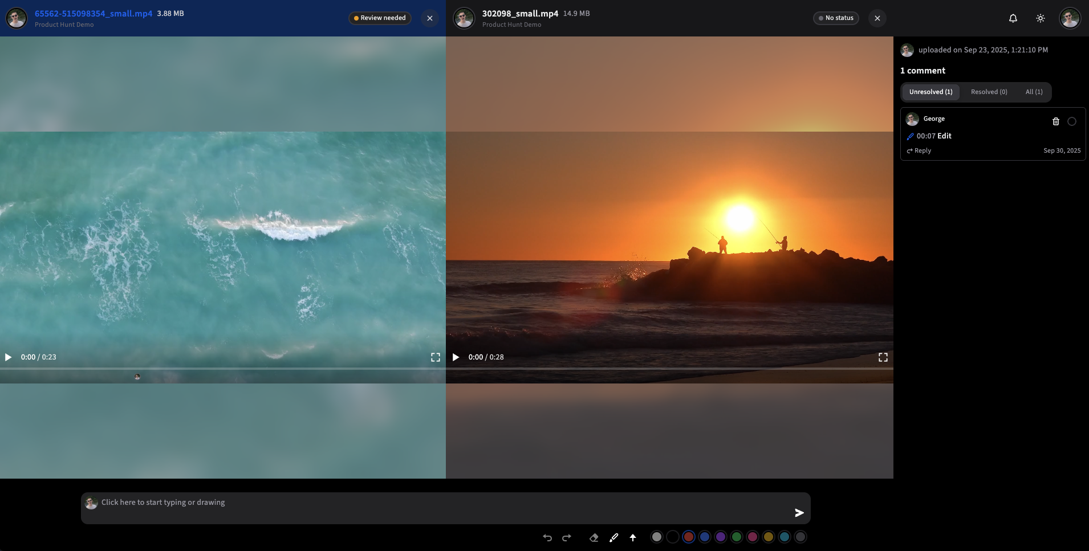Open the Review needed status dropdown

click(x=380, y=18)
